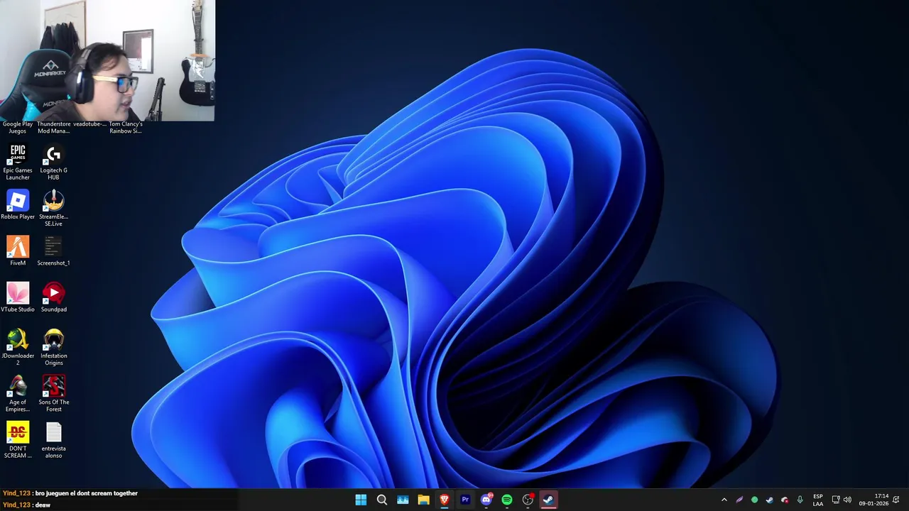The width and height of the screenshot is (909, 511).
Task: Open Discord from the taskbar
Action: pos(486,500)
